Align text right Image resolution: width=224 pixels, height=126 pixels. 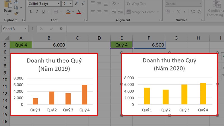106,12
